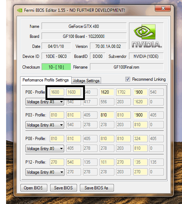Click the Open BIOS button
The width and height of the screenshot is (182, 204).
tap(34, 188)
